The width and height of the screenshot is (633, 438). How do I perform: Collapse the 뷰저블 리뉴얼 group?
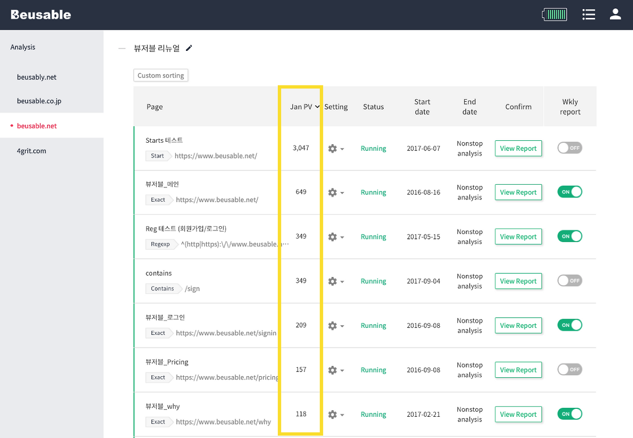click(x=122, y=48)
